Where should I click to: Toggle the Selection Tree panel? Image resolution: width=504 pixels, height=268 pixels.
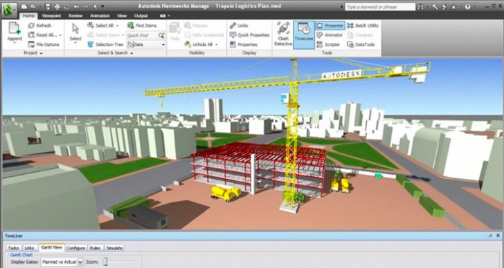pyautogui.click(x=105, y=45)
